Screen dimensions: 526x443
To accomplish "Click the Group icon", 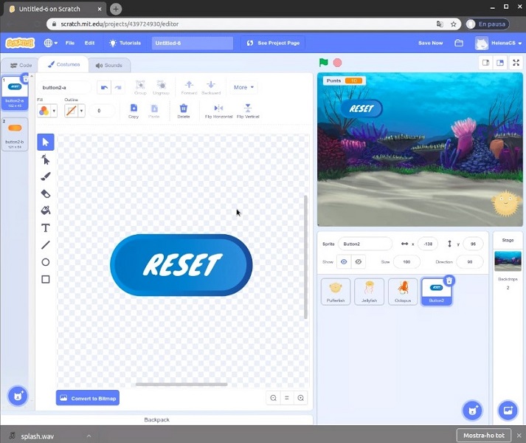I will click(x=140, y=87).
